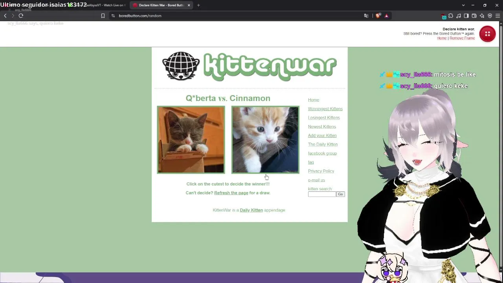Viewport: 503px width, 283px height.
Task: Open the facebook group link
Action: 322,153
